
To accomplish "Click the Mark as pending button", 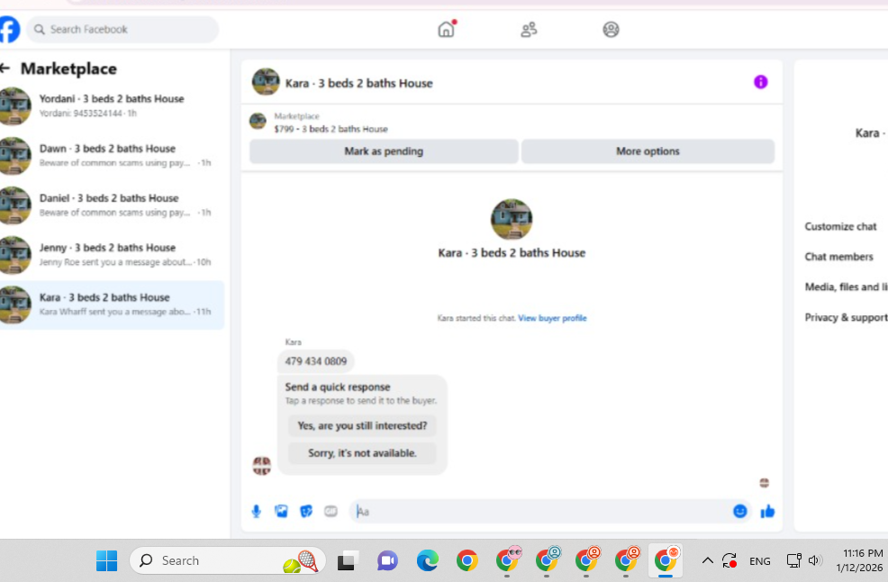I will (x=384, y=151).
